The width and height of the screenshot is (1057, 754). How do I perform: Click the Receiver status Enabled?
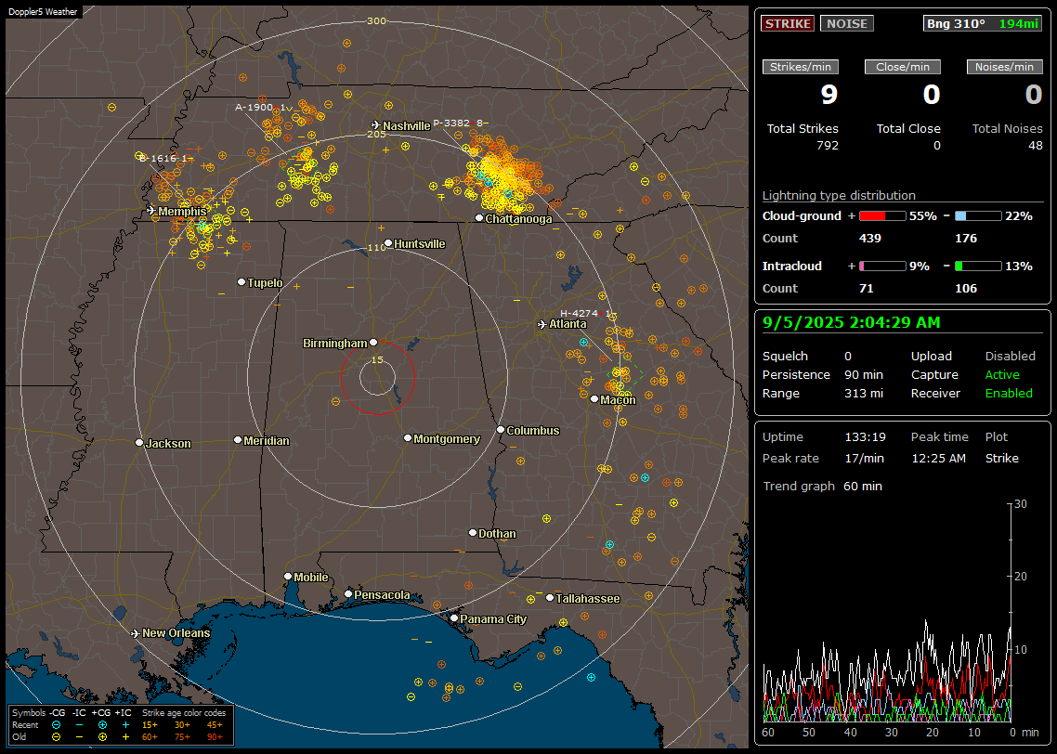click(1009, 394)
